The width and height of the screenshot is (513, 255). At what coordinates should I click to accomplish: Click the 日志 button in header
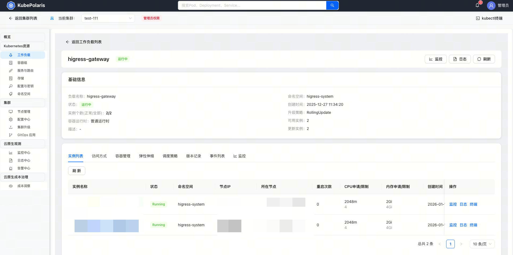click(x=460, y=59)
